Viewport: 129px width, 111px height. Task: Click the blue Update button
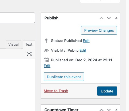(107, 91)
